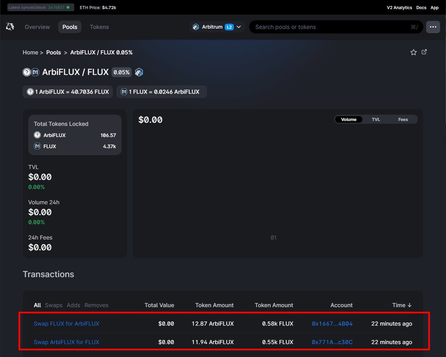Switch to the Tokens tab

click(99, 27)
